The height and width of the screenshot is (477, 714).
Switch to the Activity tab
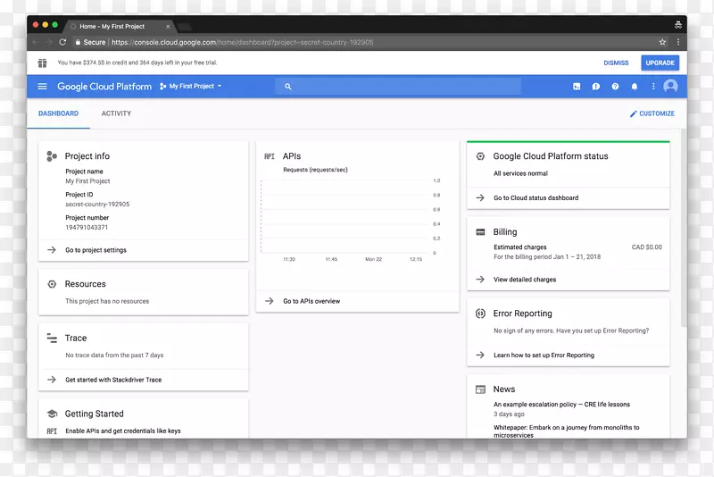pos(116,113)
